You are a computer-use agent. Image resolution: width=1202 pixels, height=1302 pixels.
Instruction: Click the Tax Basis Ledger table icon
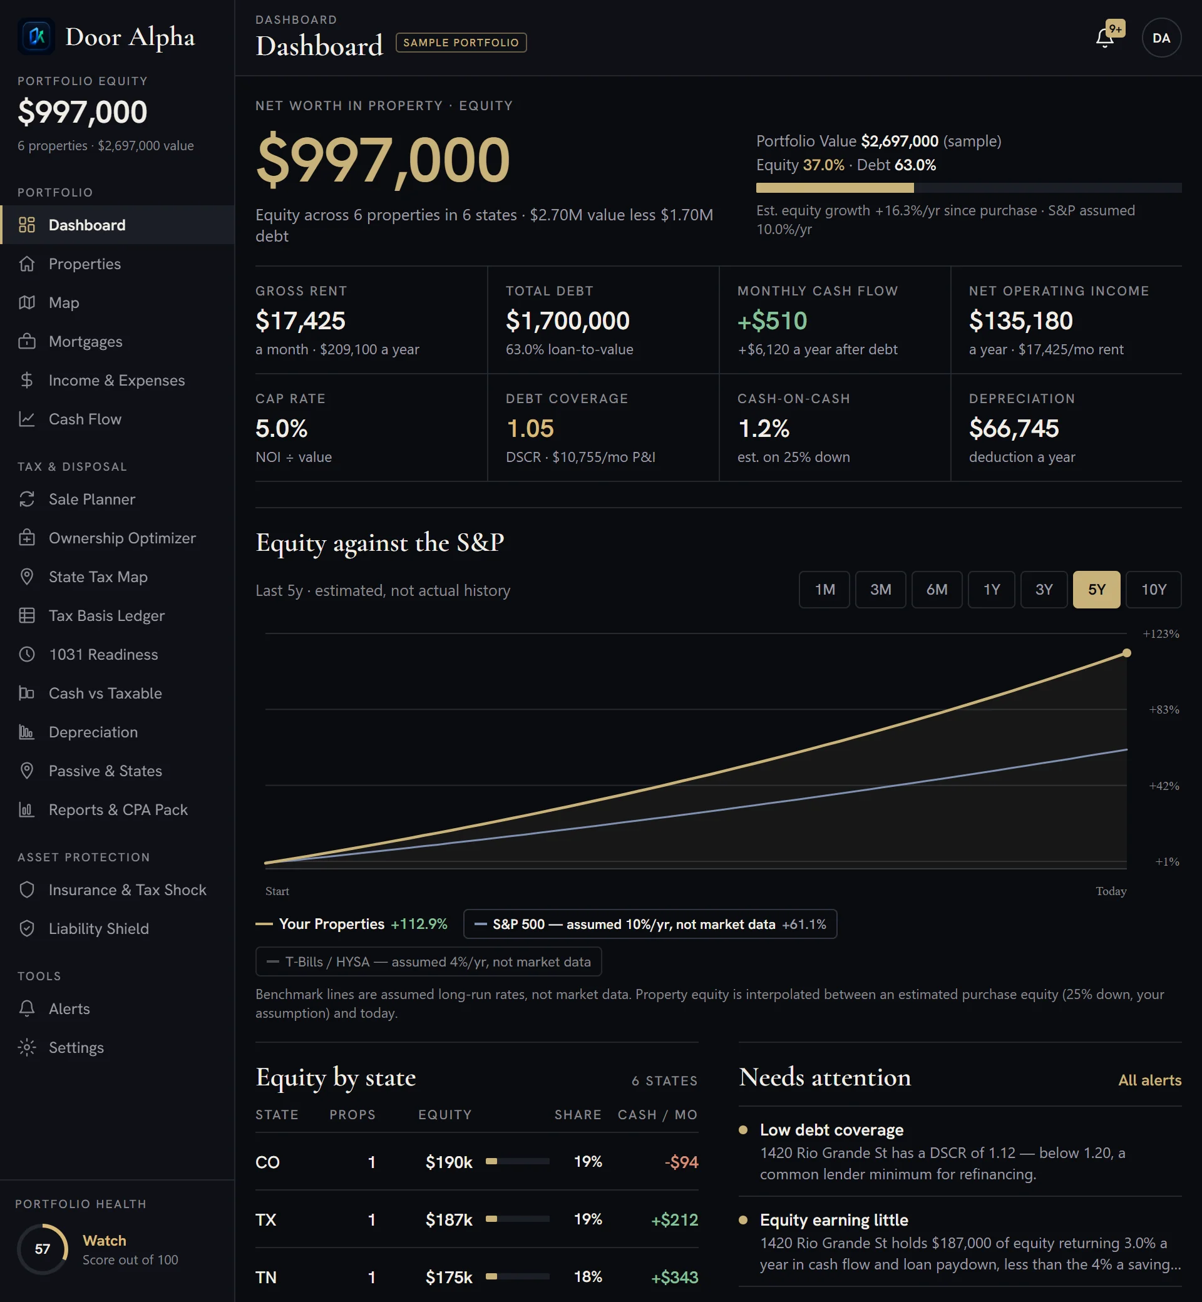click(x=27, y=616)
